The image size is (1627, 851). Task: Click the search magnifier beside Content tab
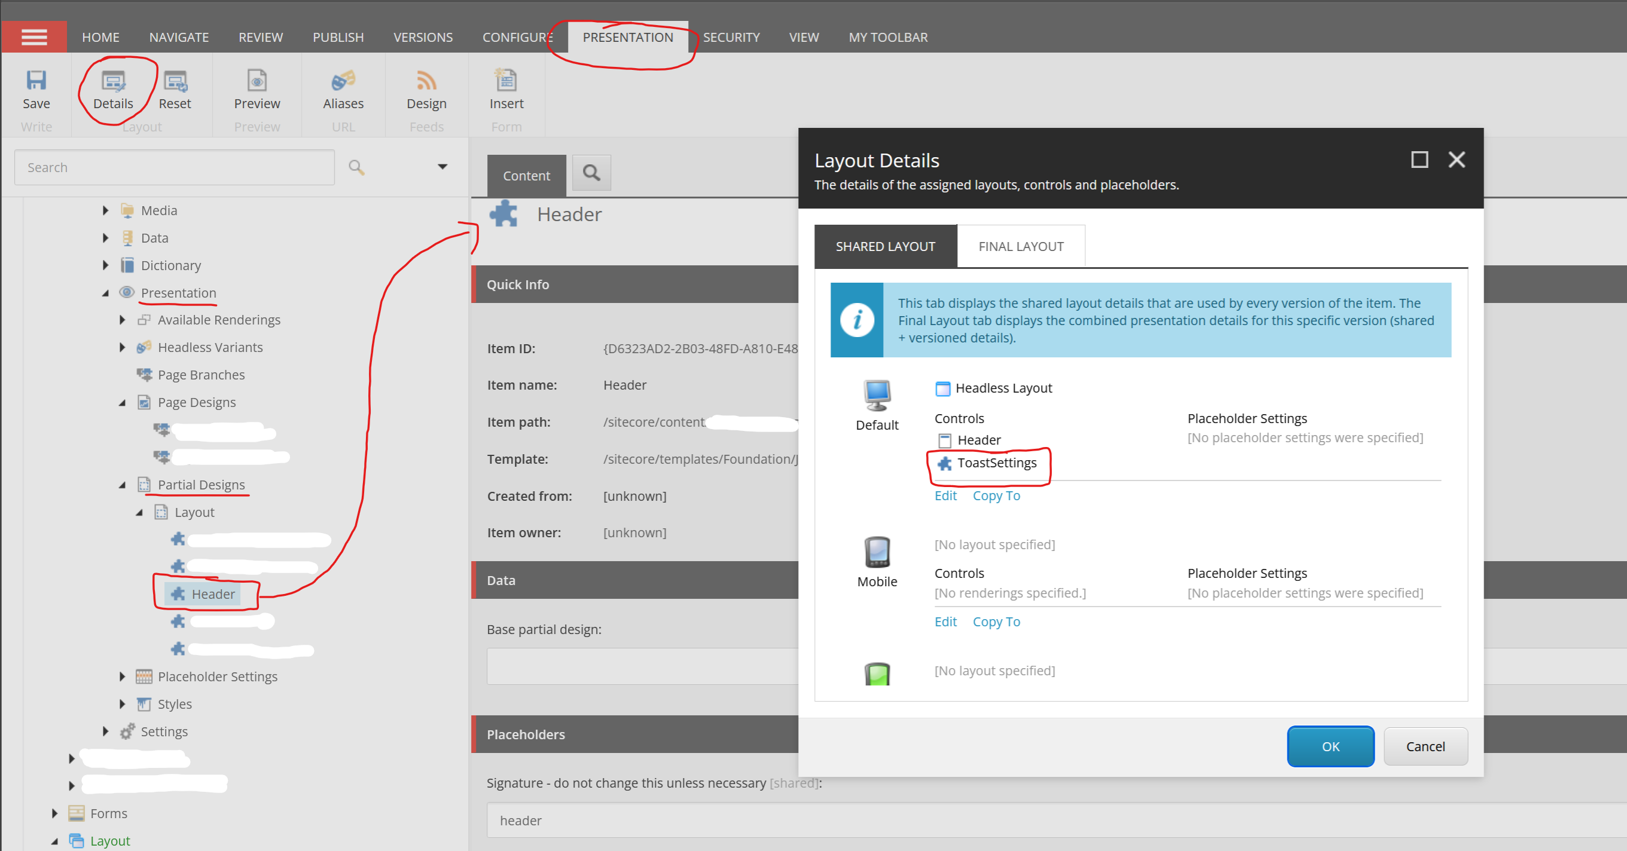click(591, 173)
